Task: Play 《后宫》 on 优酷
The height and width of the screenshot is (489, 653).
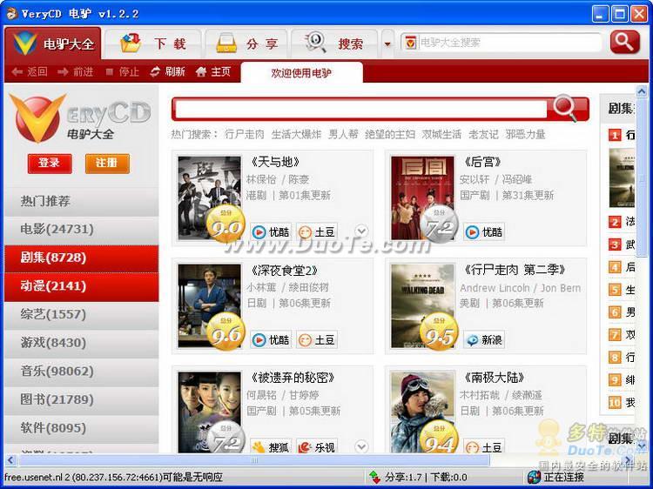Action: pos(483,231)
